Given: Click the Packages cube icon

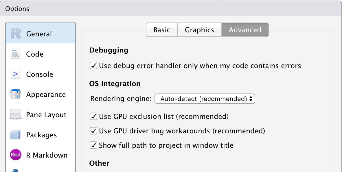Looking at the screenshot, I should [15, 135].
